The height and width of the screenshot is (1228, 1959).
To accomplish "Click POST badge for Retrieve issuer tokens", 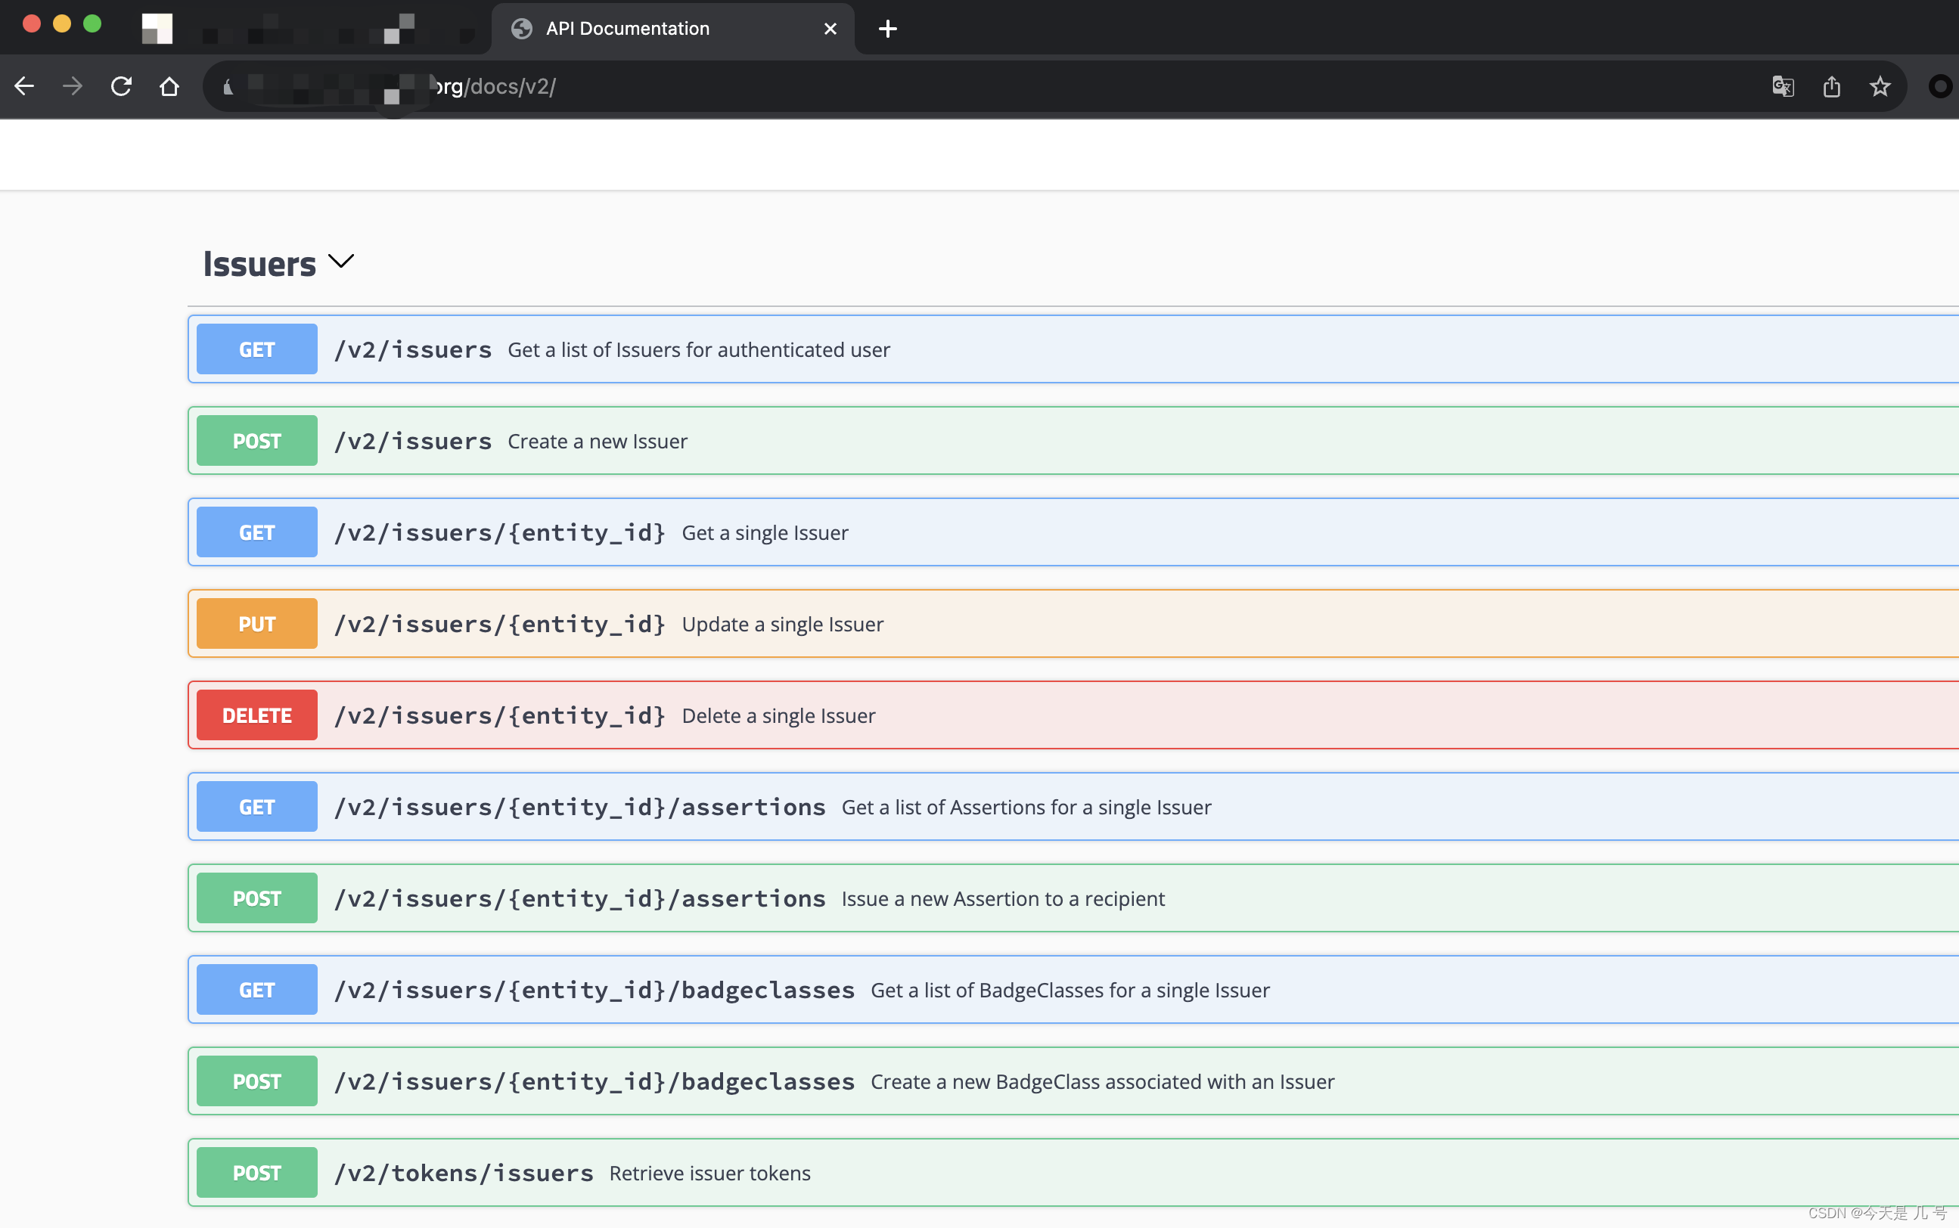I will (256, 1173).
